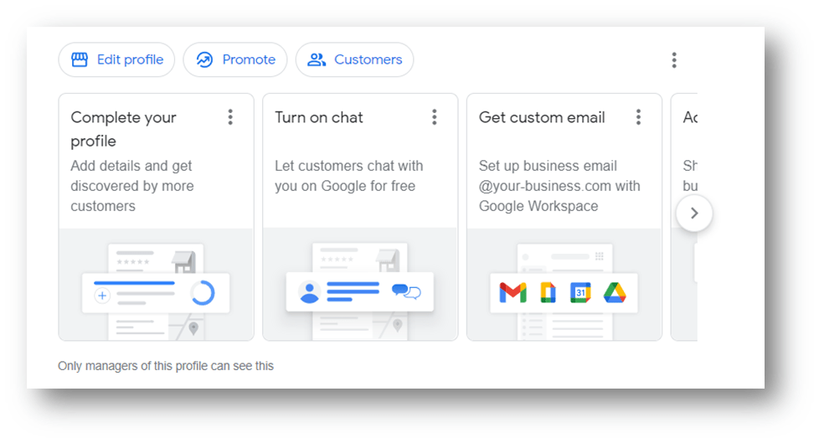This screenshot has height=443, width=819.
Task: Show next cards with right chevron
Action: pyautogui.click(x=694, y=214)
